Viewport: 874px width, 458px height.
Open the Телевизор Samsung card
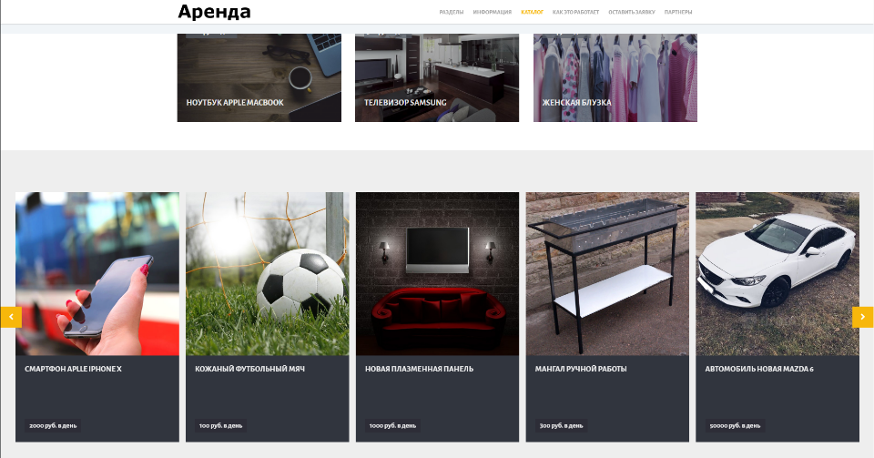click(x=437, y=77)
